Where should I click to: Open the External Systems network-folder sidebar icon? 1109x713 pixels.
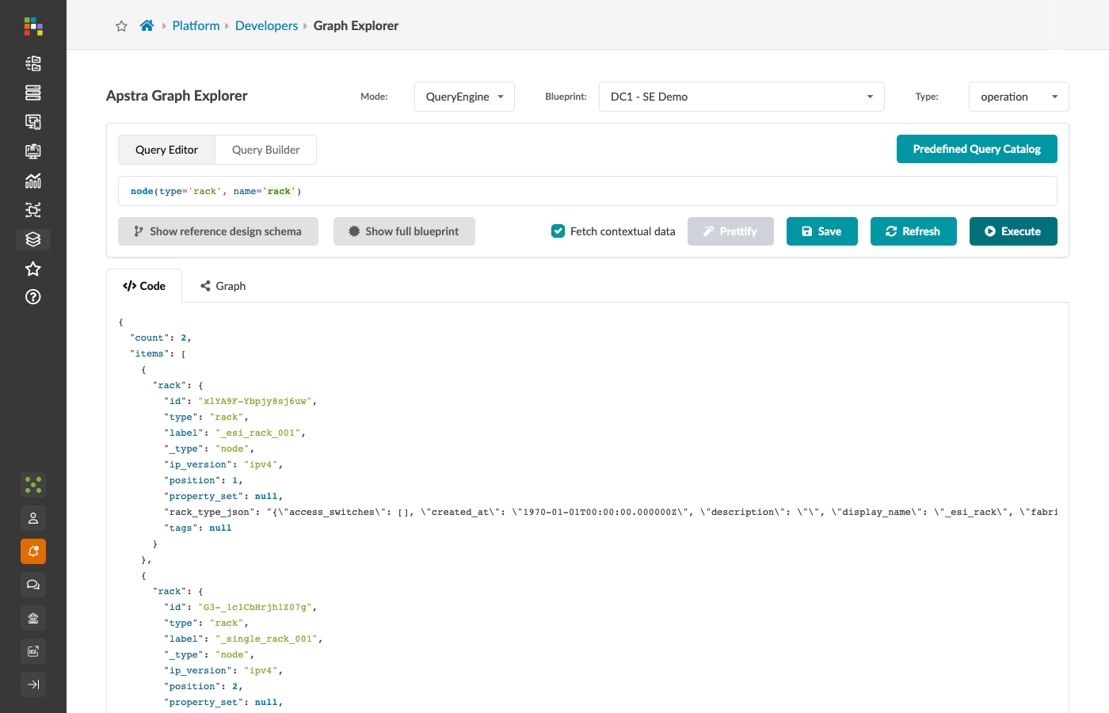point(33,210)
